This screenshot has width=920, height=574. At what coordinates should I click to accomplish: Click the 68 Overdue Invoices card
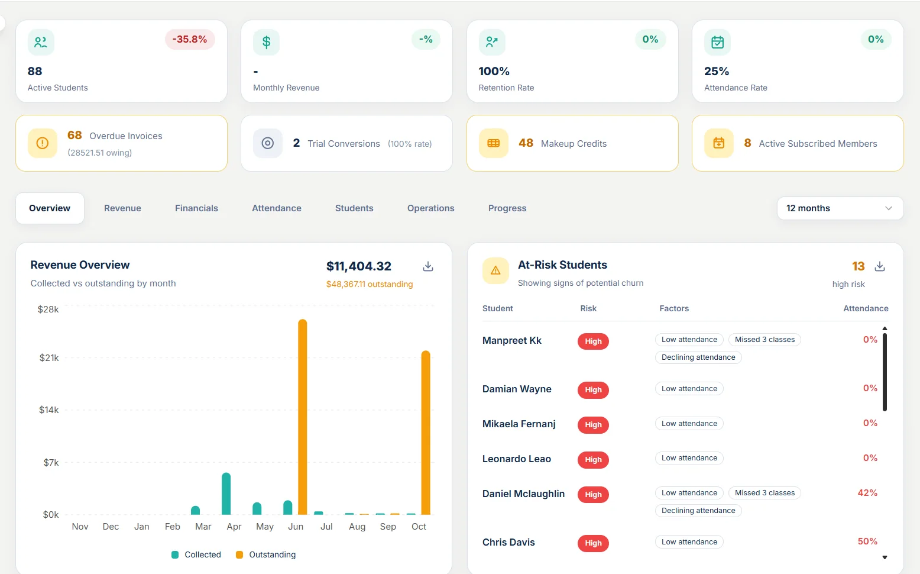point(121,143)
